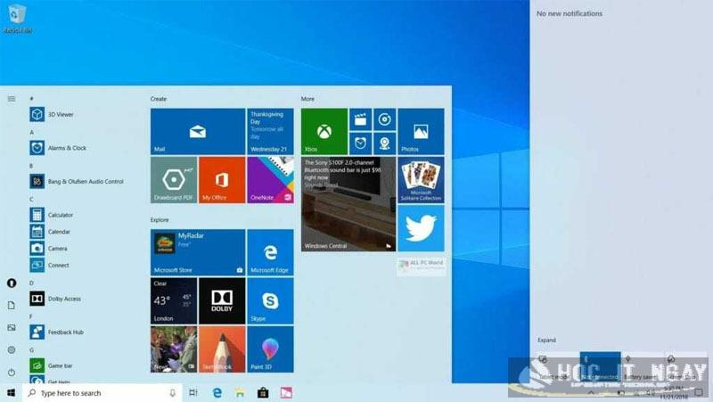Click the 'Explore' tile group header

click(x=160, y=219)
